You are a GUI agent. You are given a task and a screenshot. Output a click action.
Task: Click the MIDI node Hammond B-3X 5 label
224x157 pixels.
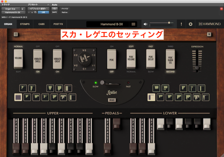click(x=14, y=17)
